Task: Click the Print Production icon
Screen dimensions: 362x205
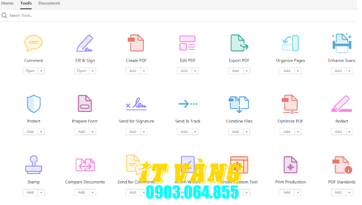Action: coord(291,165)
